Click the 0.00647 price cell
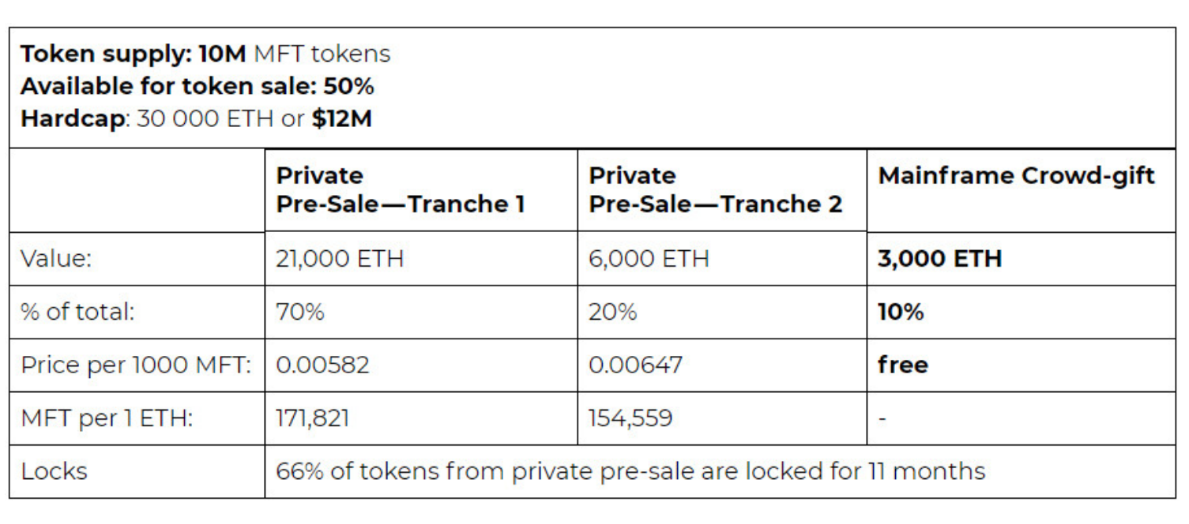Viewport: 1189px width, 524px height. pyautogui.click(x=635, y=365)
